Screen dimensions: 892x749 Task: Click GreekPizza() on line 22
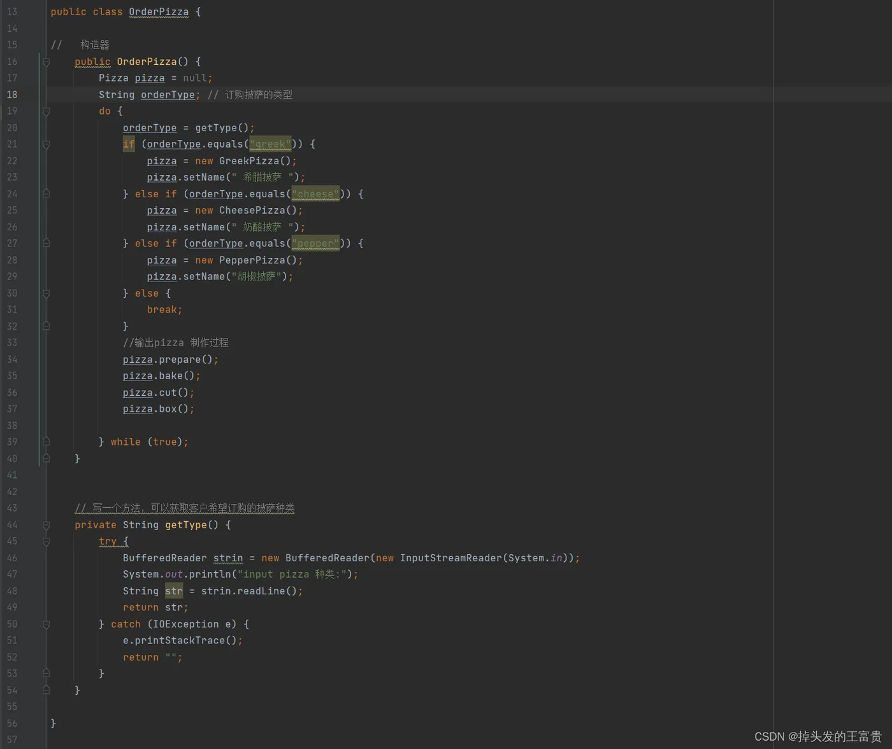255,161
